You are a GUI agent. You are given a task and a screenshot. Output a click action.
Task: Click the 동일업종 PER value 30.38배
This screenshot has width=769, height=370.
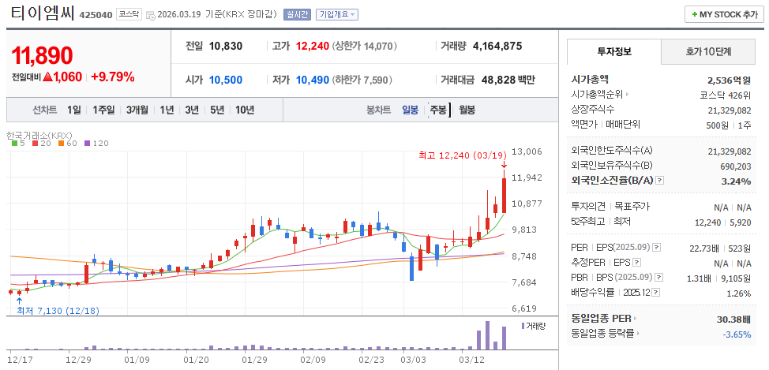click(x=733, y=320)
